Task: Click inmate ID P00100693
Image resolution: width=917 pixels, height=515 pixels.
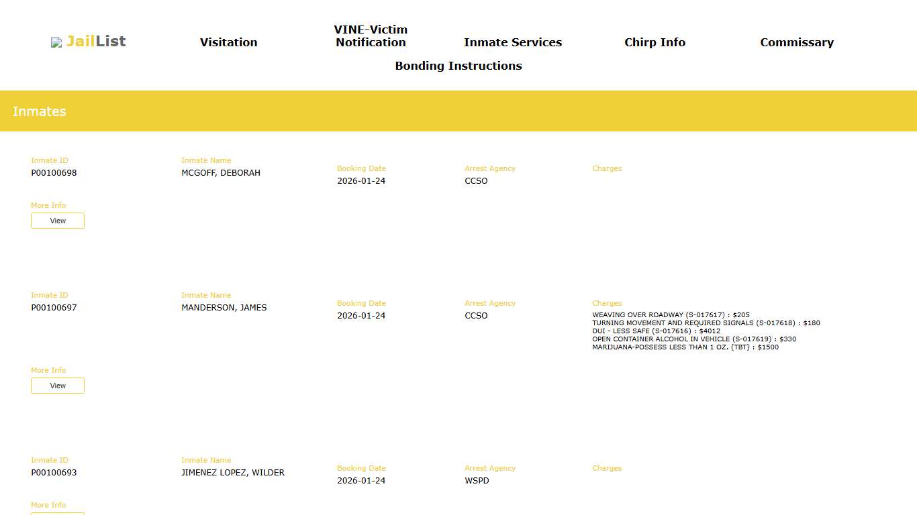Action: [54, 473]
